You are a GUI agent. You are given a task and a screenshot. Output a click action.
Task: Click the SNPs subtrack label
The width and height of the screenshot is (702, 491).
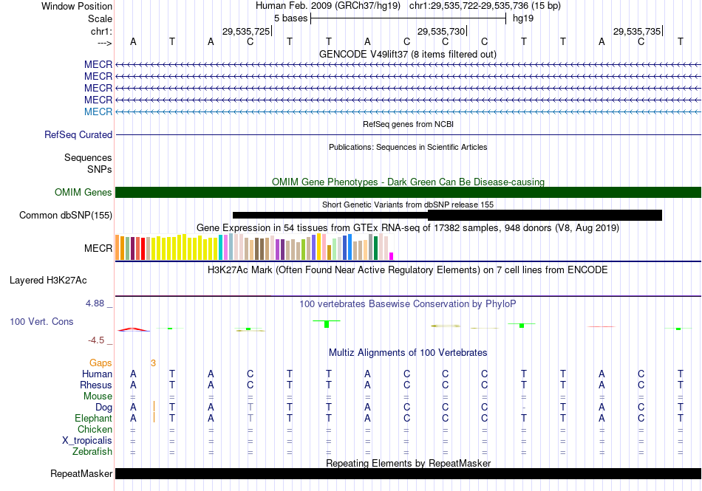click(100, 170)
